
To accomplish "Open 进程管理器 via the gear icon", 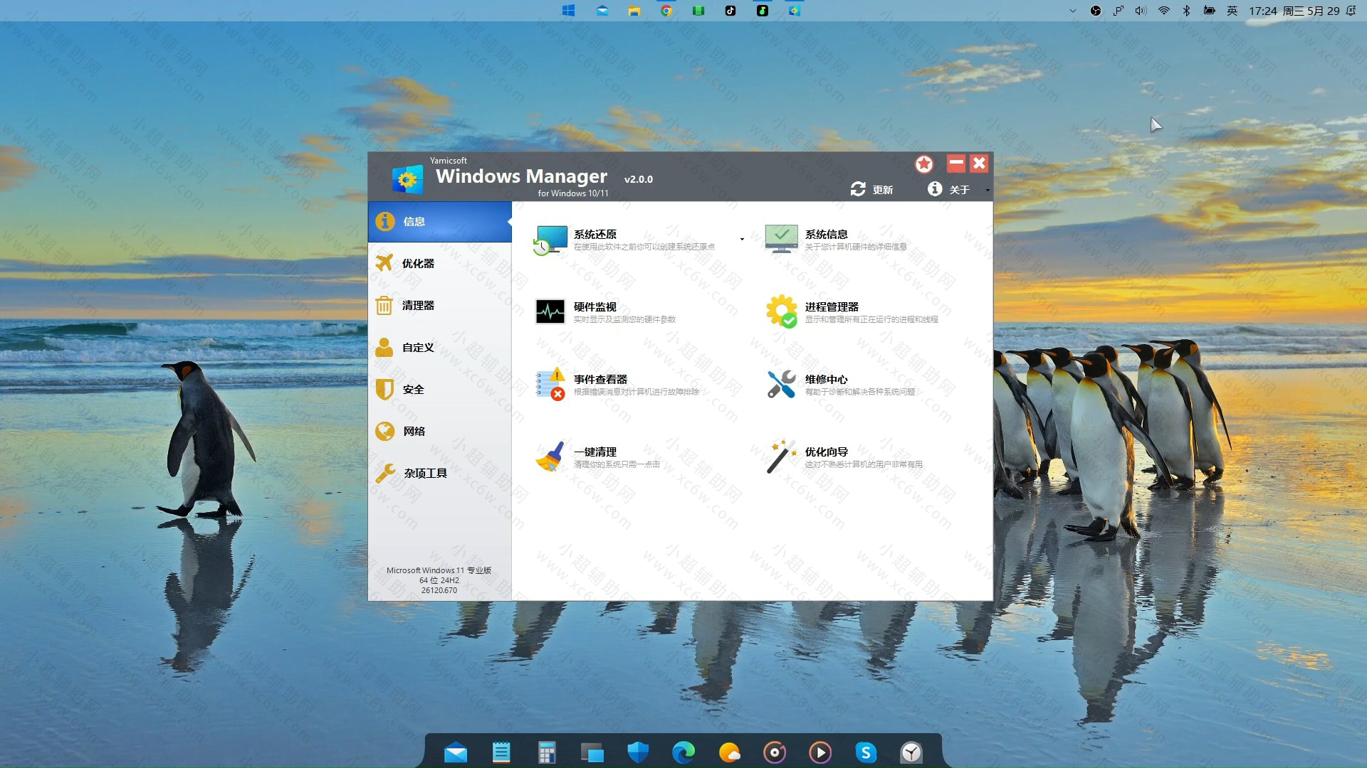I will tap(781, 311).
